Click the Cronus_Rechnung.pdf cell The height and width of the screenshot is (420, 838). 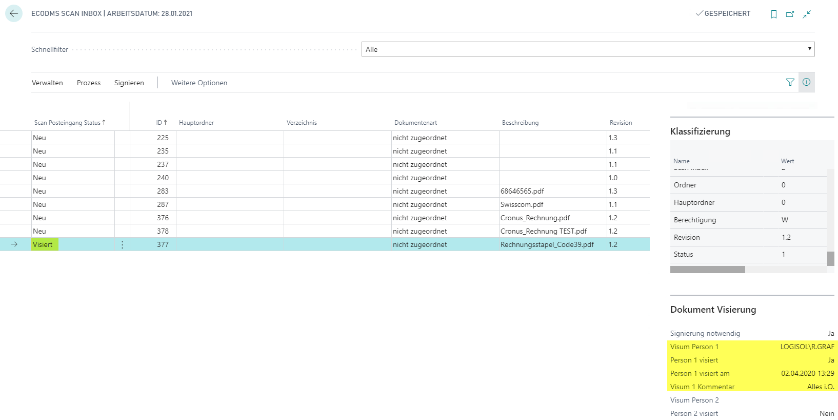click(553, 218)
